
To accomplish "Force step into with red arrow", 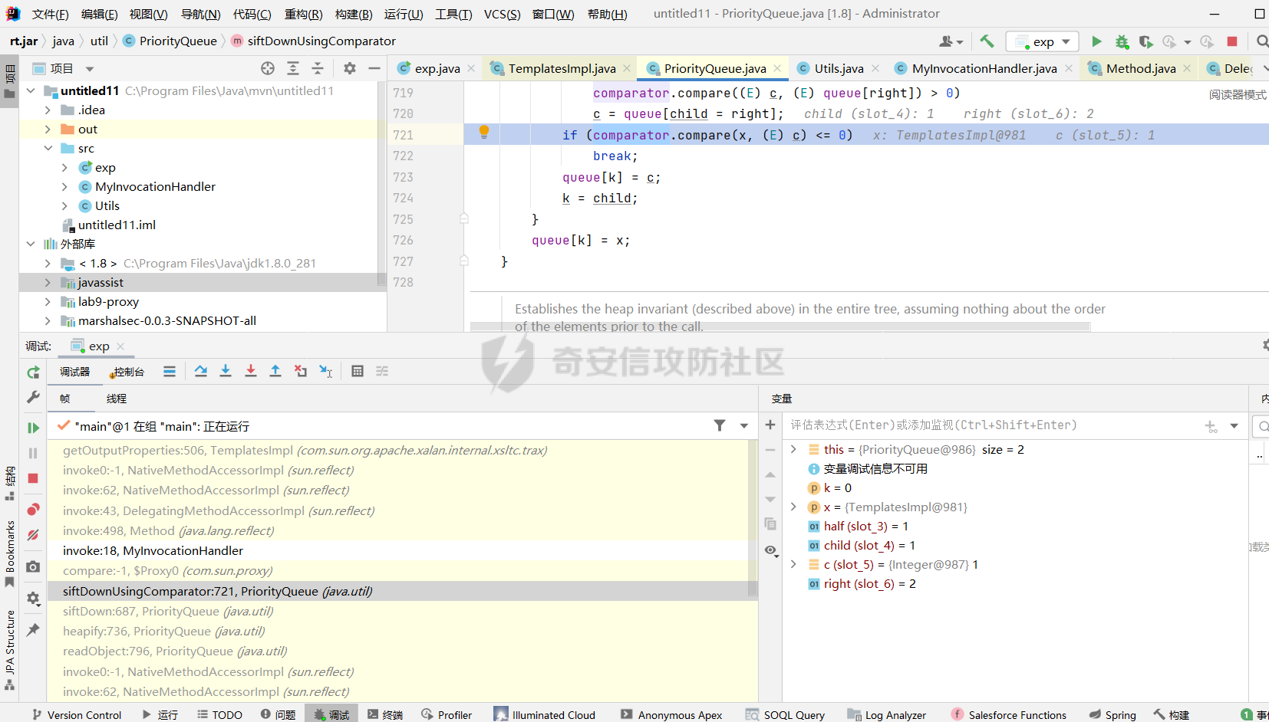I will click(x=251, y=371).
